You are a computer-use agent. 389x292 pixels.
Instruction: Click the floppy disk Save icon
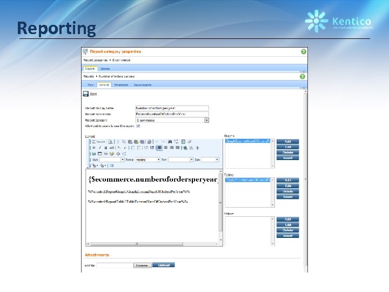coord(85,94)
